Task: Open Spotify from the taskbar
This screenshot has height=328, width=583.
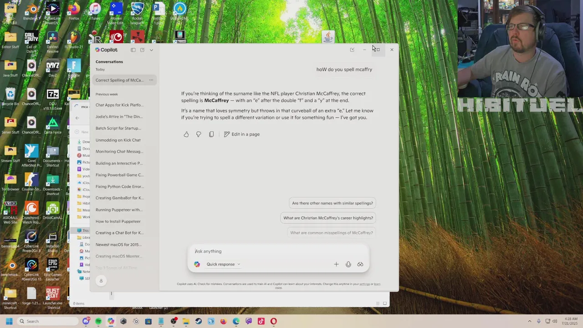Action: pyautogui.click(x=98, y=321)
